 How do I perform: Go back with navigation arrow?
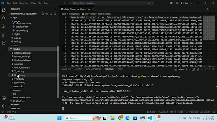click(x=64, y=3)
